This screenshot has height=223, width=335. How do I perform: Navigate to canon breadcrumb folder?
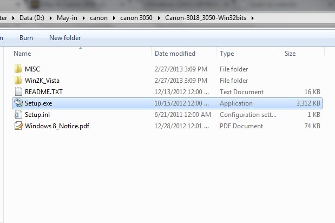click(98, 18)
